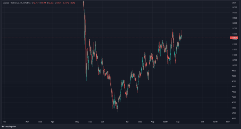Click the 12:00 label between Mar and Apr
Screen dimensions: 241x129
[40, 122]
